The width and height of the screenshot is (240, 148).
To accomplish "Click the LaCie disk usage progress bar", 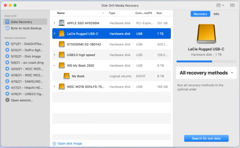I will point(206,61).
